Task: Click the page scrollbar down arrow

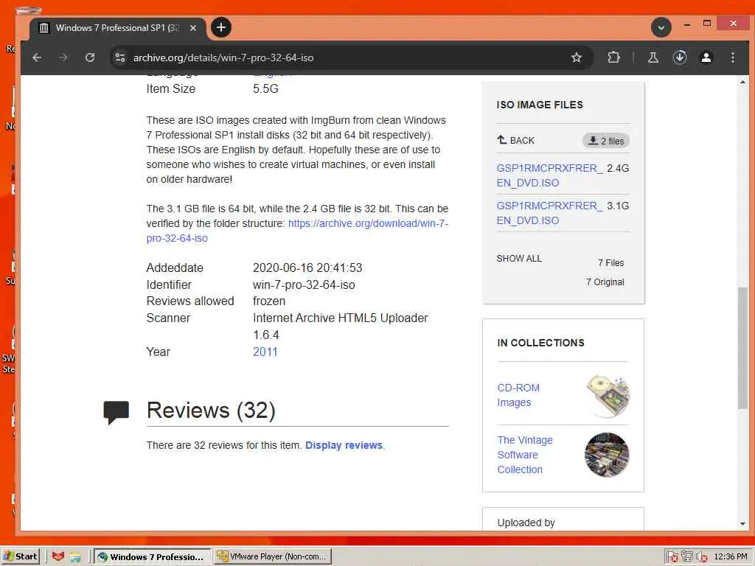Action: click(x=742, y=524)
